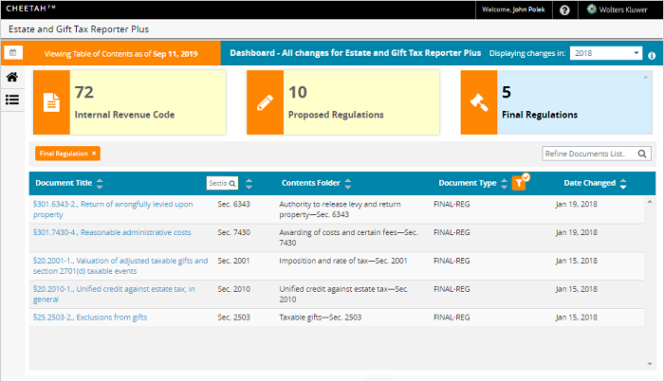Click the Proposed Regulations pencil icon
The width and height of the screenshot is (664, 382).
tap(265, 101)
